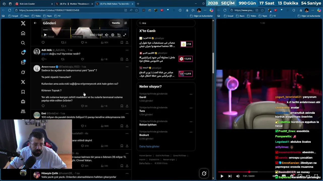Play the YouTube video in right window
This screenshot has height=181, width=323.
pyautogui.click(x=222, y=176)
